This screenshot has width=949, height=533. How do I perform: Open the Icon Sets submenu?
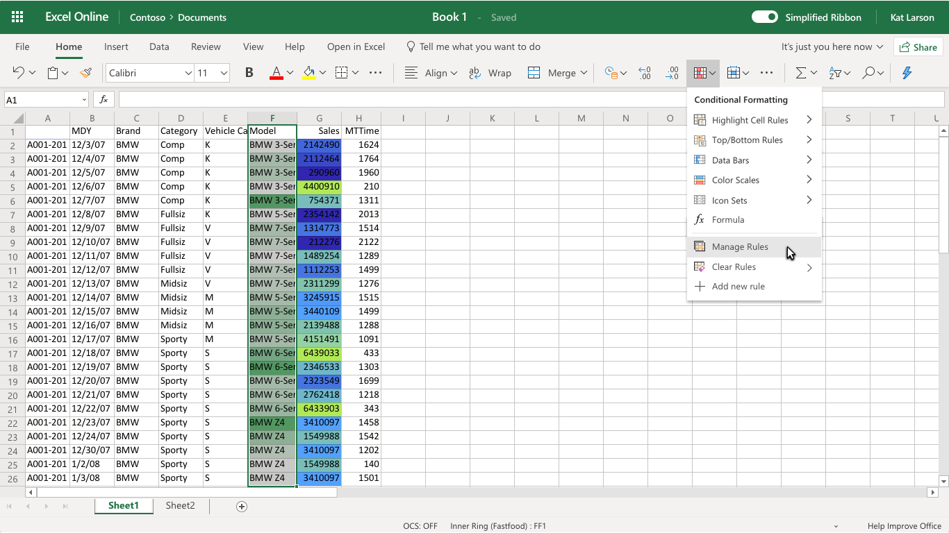[x=754, y=200]
